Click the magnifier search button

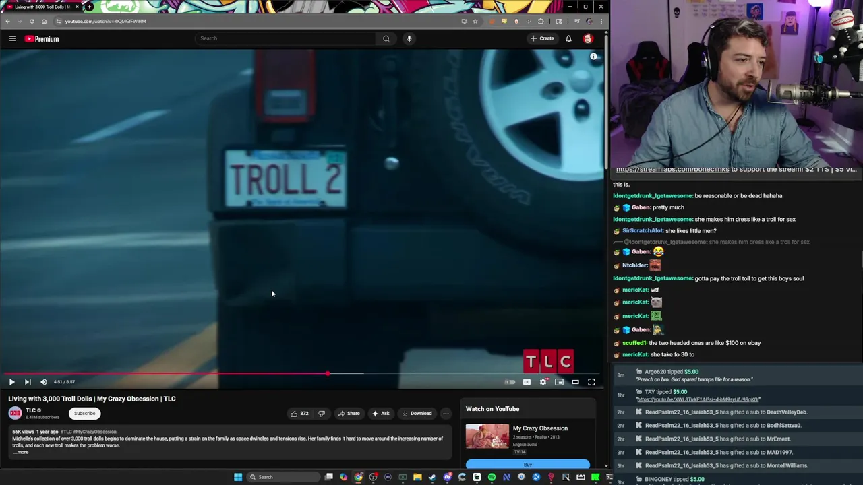(x=386, y=38)
